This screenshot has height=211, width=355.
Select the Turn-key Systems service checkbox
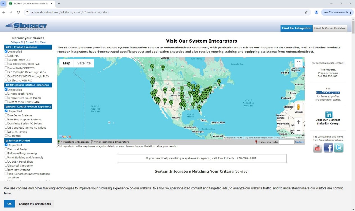pos(6,170)
